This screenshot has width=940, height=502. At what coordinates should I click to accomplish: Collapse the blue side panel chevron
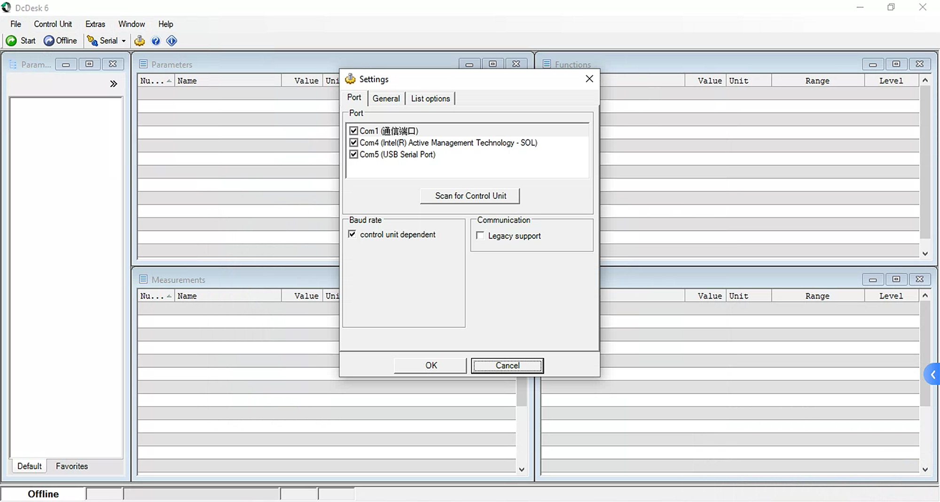pos(932,374)
